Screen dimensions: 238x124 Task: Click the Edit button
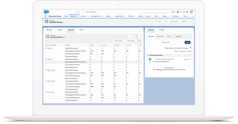click(166, 22)
